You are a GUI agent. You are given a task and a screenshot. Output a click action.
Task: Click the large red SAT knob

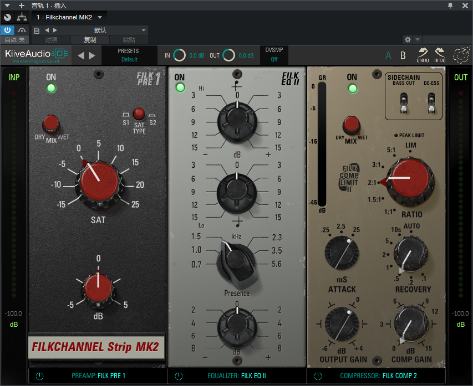pos(99,185)
